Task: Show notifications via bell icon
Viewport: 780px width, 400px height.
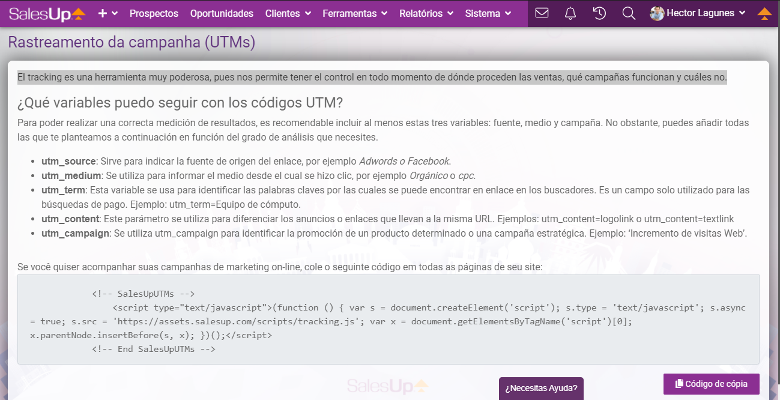Action: (x=570, y=13)
